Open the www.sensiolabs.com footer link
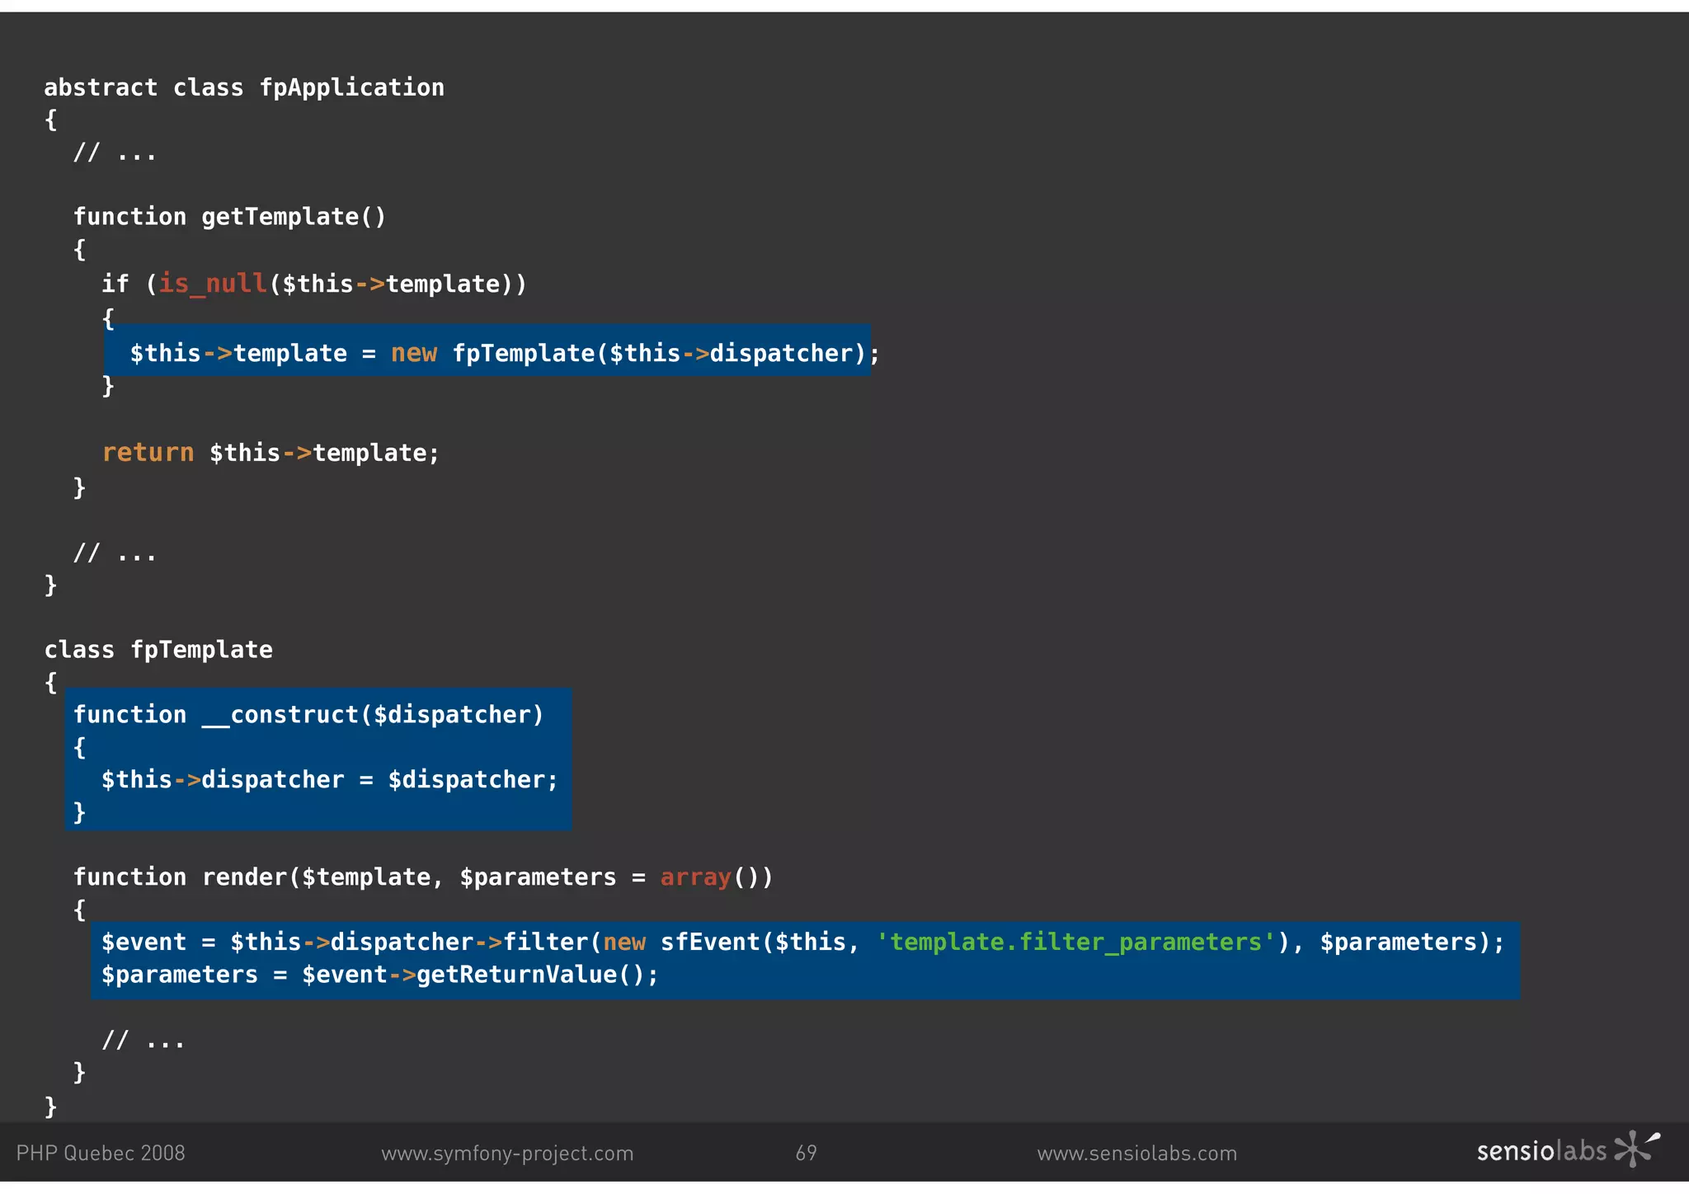Screen dimensions: 1689x1194 (x=1136, y=1153)
